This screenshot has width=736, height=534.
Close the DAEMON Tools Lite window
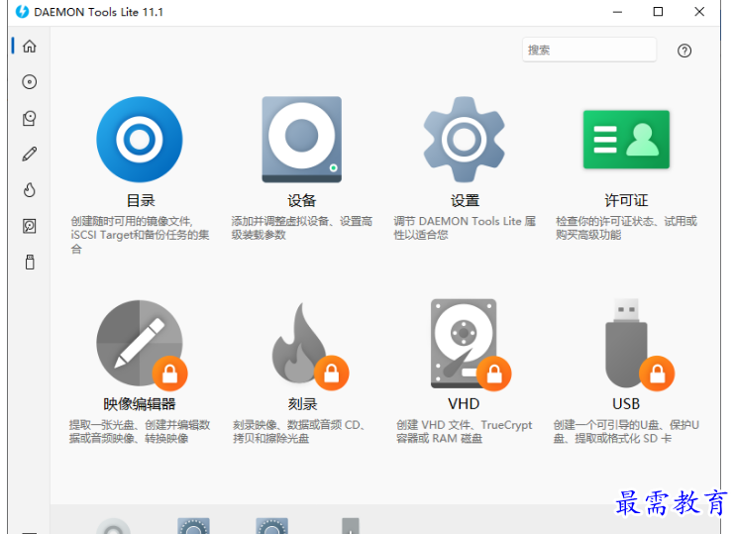(699, 12)
